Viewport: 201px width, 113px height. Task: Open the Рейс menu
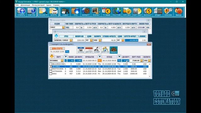[17, 5]
